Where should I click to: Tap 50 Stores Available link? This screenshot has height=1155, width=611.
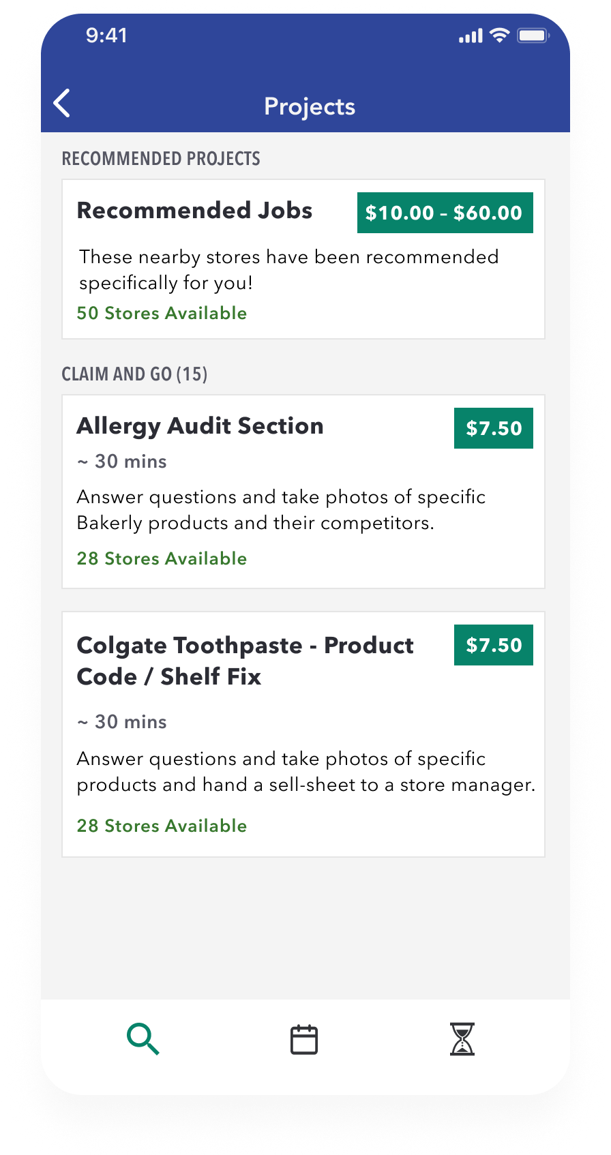162,314
